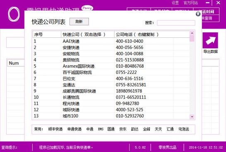Click the purple ring app logo
226x152 pixels.
(14, 14)
